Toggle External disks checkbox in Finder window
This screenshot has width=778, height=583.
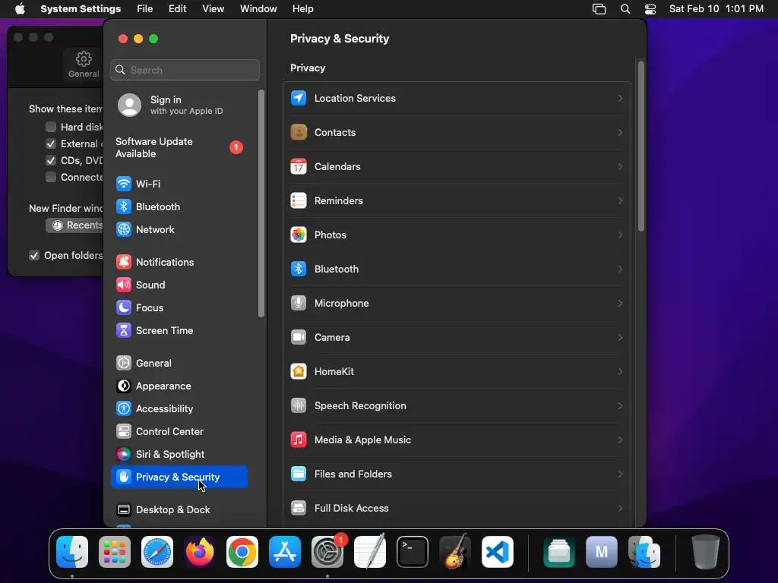point(51,143)
